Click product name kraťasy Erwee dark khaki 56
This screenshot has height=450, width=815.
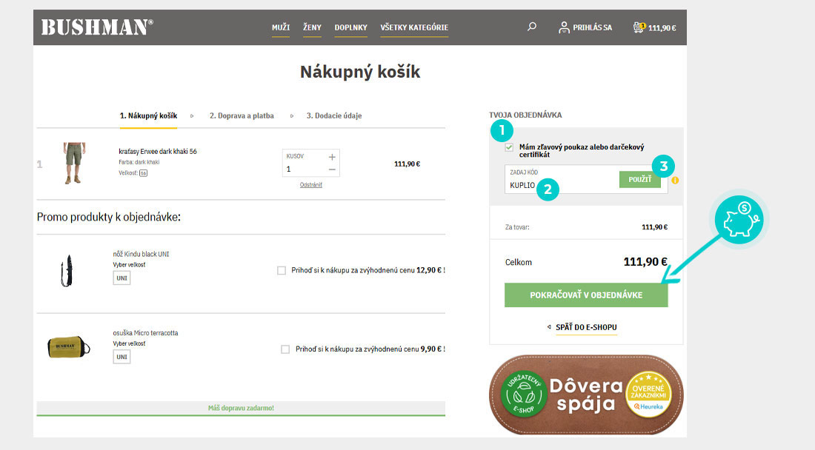coord(158,152)
